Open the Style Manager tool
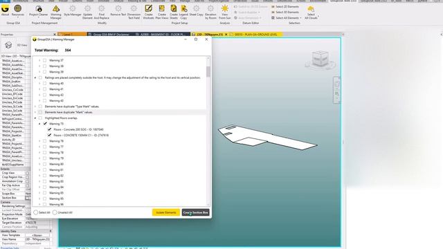This screenshot has width=443, height=249. (x=72, y=10)
